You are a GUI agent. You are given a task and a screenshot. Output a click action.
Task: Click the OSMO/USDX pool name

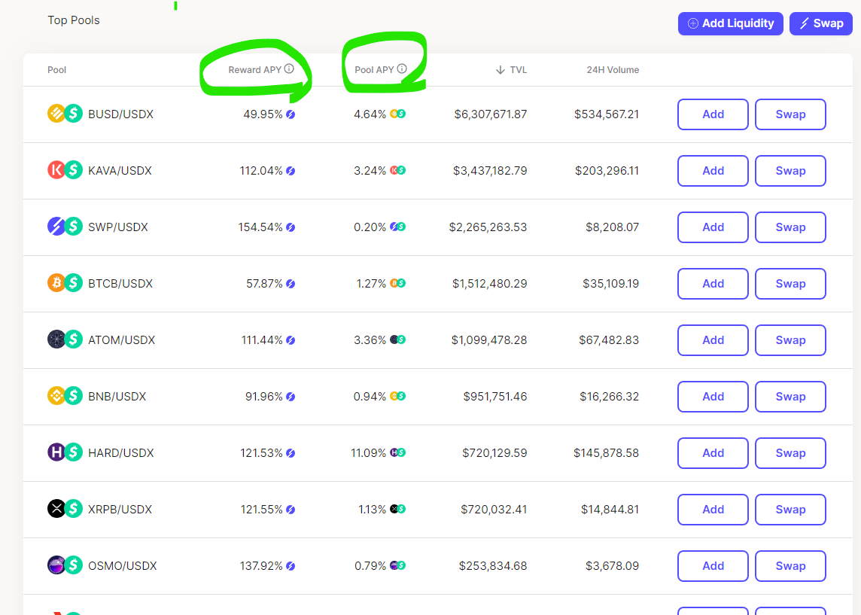[123, 566]
